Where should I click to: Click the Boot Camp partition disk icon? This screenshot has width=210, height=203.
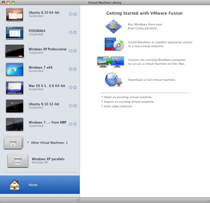click(113, 26)
